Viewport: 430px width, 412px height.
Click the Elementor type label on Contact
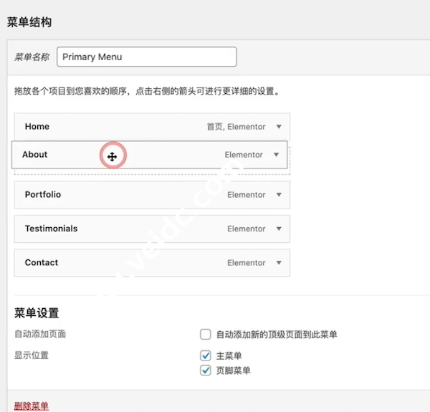pos(247,263)
